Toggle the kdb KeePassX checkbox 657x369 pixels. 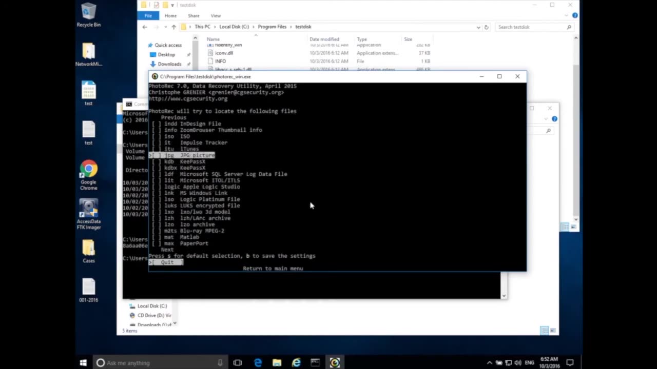click(156, 161)
